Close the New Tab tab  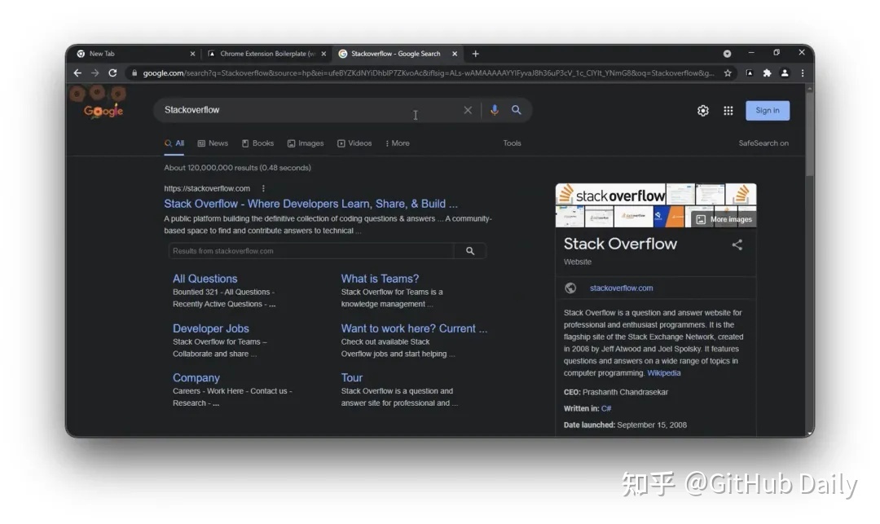pos(192,54)
